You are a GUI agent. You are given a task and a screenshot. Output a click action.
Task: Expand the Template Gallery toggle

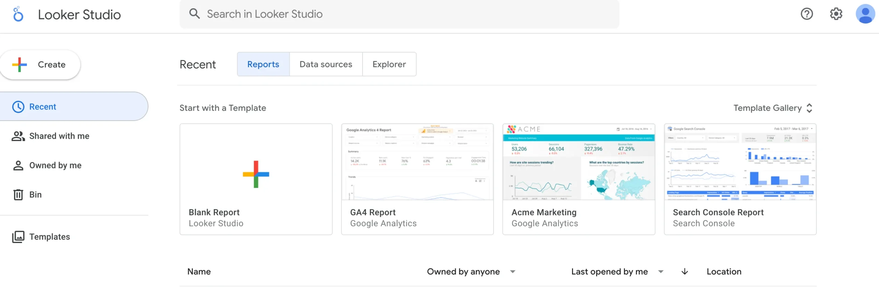tap(773, 108)
